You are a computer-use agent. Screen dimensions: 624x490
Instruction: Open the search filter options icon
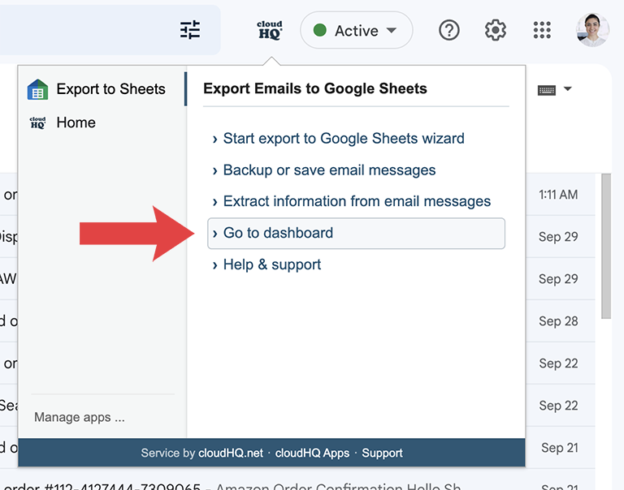190,30
